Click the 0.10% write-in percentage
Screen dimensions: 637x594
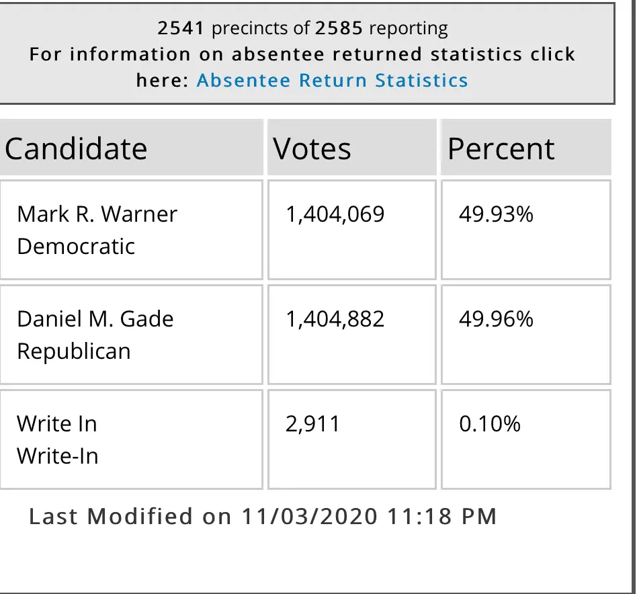[489, 424]
